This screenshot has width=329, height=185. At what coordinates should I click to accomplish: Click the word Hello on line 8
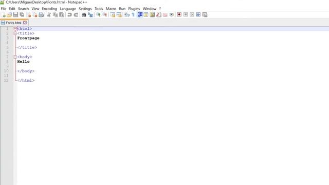(23, 62)
